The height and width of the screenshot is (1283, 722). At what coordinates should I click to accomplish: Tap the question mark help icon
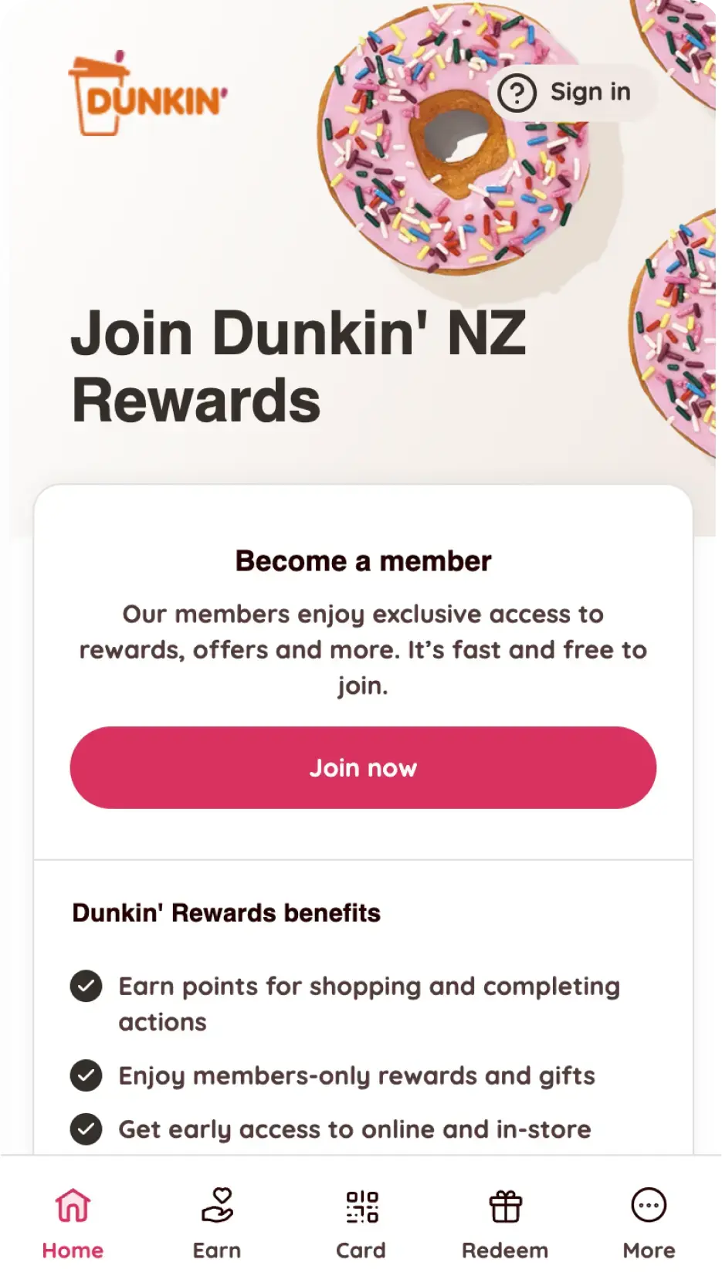[517, 93]
